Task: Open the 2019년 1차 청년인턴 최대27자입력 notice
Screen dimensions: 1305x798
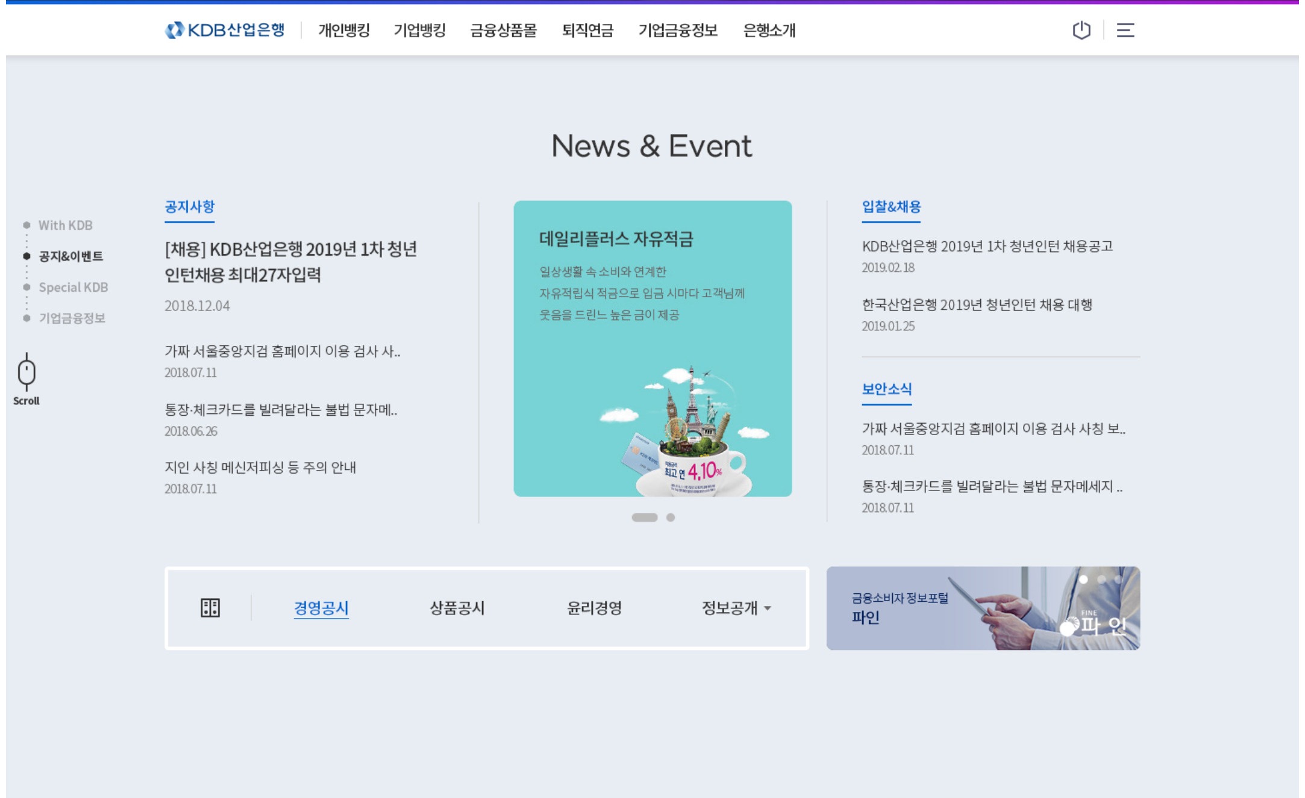Action: [x=291, y=262]
